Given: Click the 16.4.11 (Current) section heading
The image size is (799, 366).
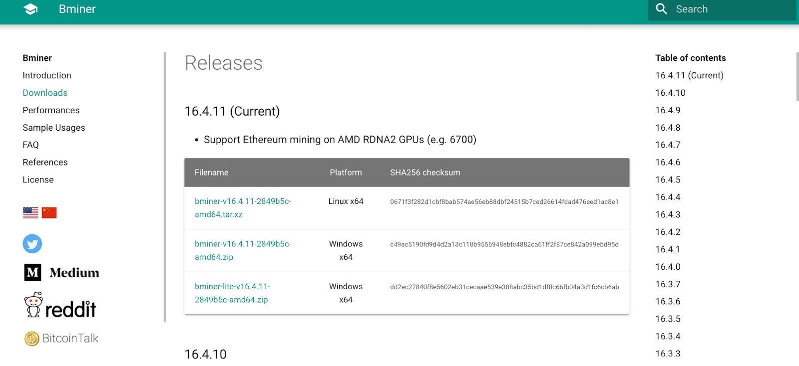Looking at the screenshot, I should [x=232, y=111].
